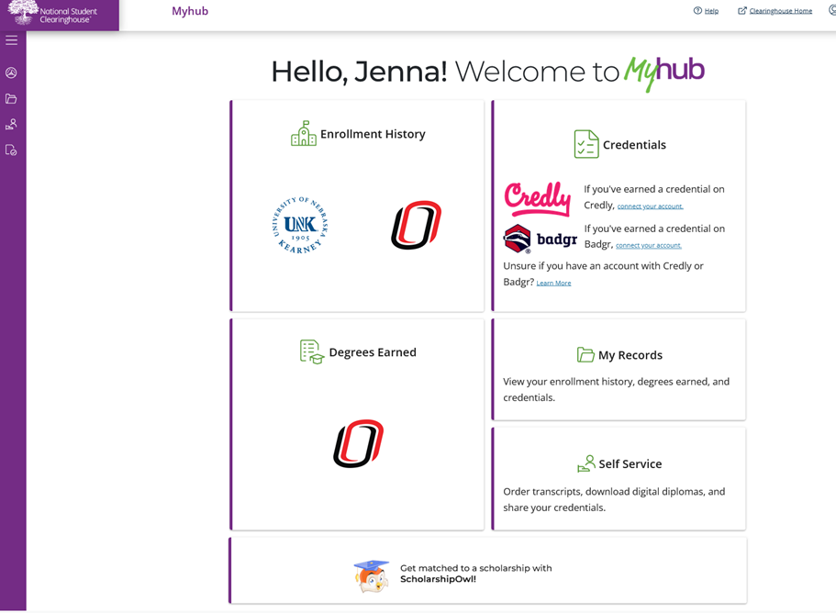Open the Learn More link in Credentials

click(x=553, y=284)
